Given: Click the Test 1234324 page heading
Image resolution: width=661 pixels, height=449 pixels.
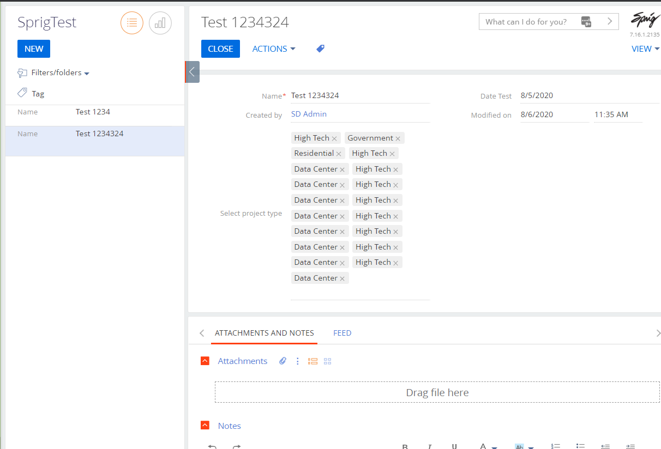Looking at the screenshot, I should coord(245,22).
